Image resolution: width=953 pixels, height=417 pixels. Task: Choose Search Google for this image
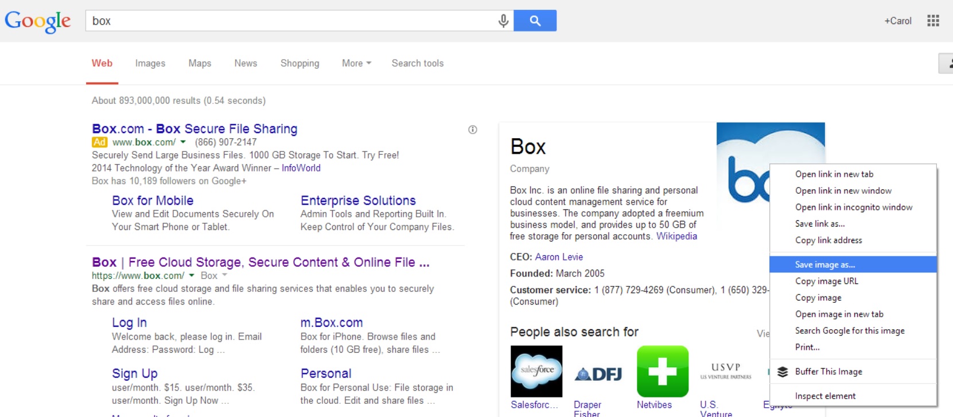point(853,331)
